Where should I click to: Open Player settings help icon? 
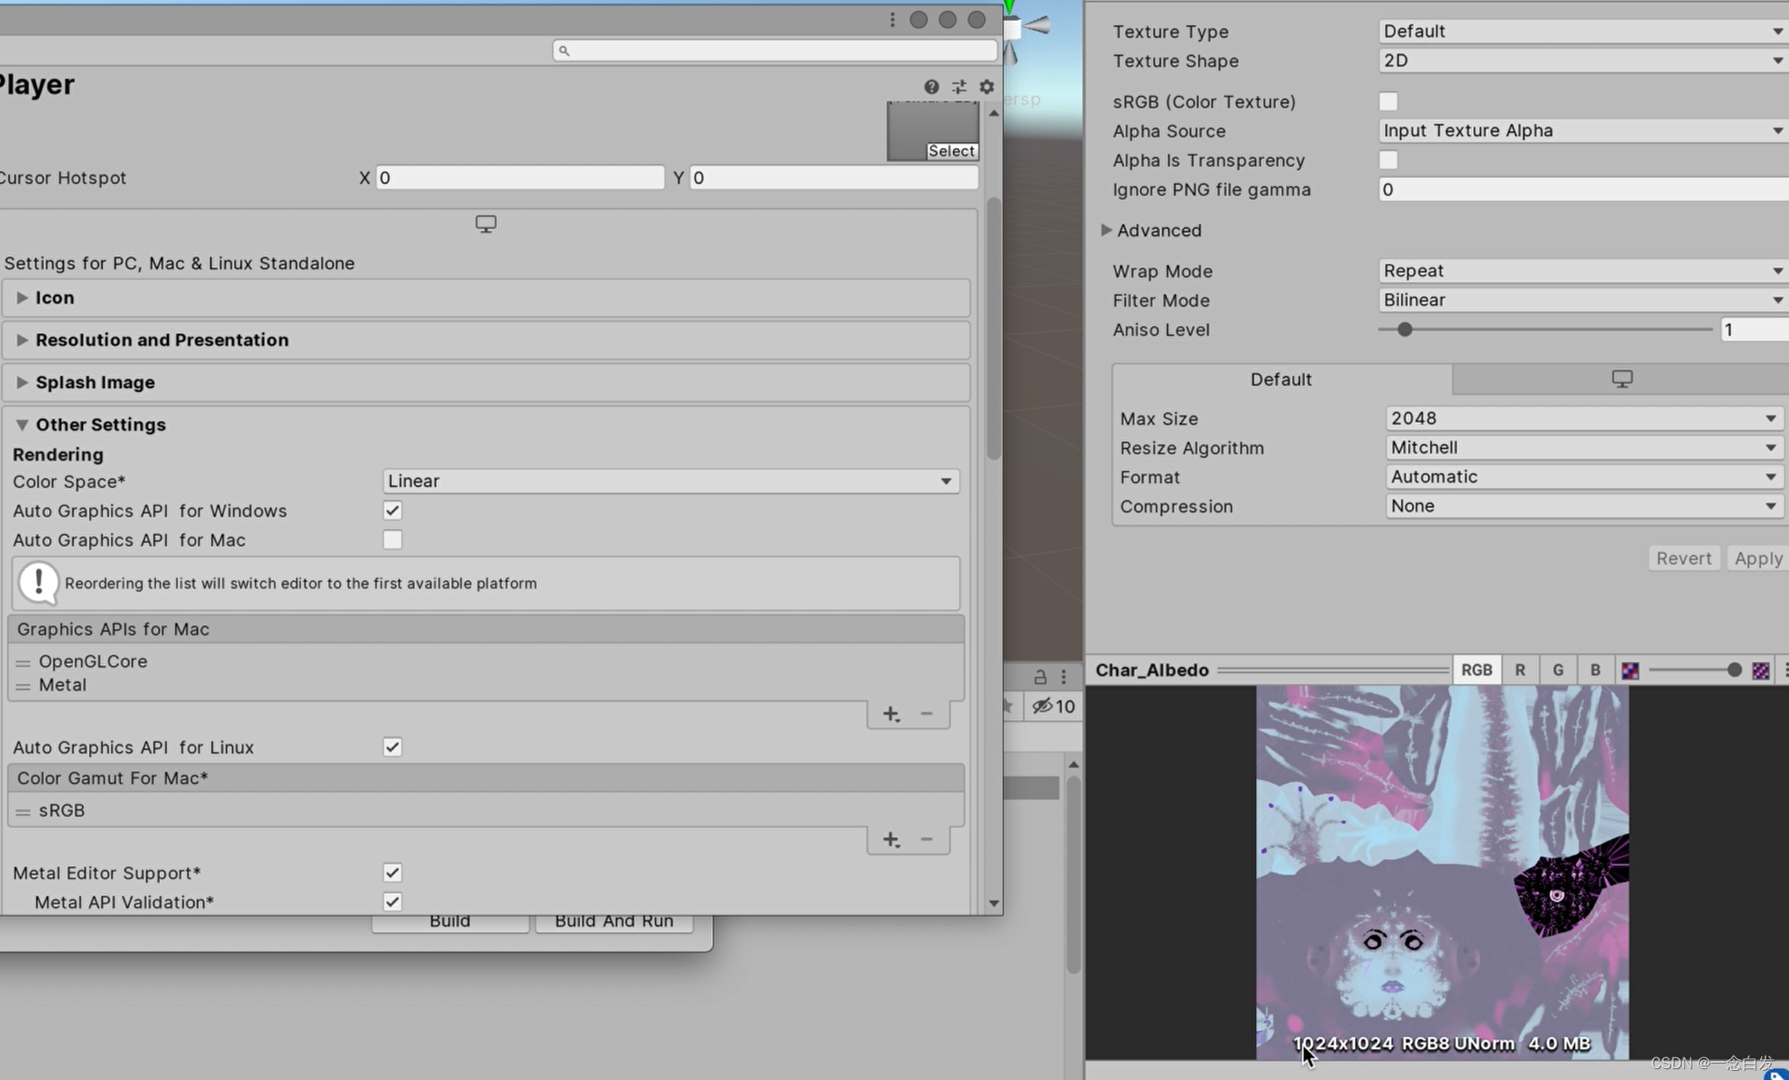931,87
